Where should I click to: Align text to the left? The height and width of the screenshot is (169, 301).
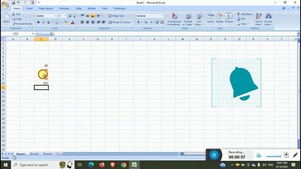pos(82,22)
